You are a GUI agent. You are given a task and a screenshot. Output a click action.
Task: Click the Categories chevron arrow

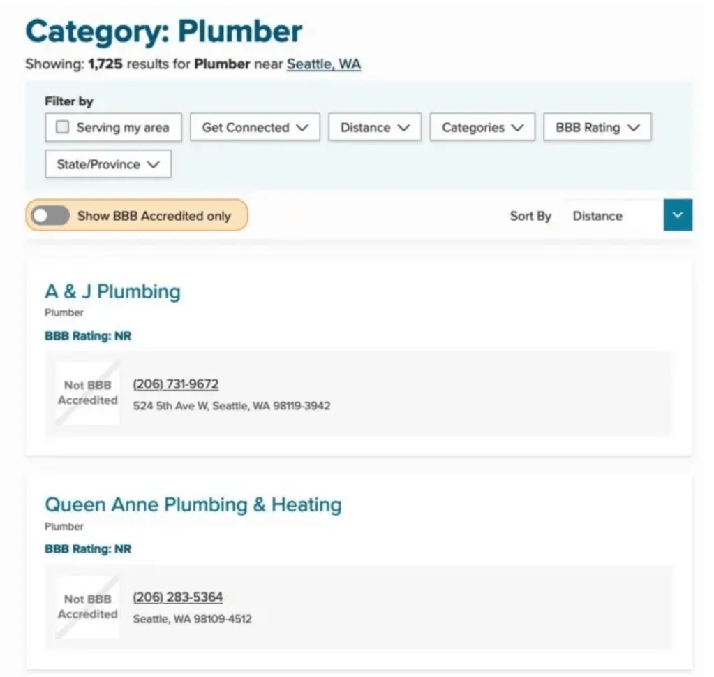tap(517, 128)
